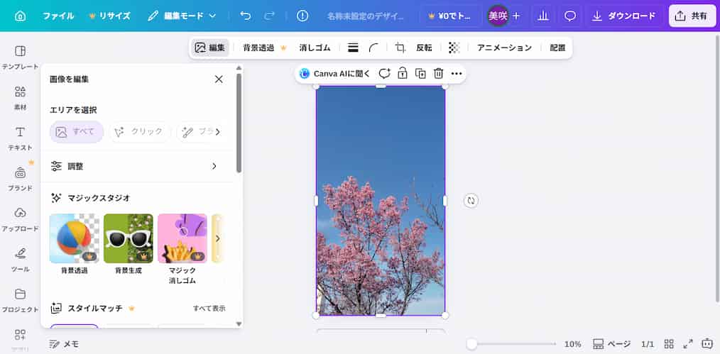Open the ブランド sidebar tab

(20, 179)
